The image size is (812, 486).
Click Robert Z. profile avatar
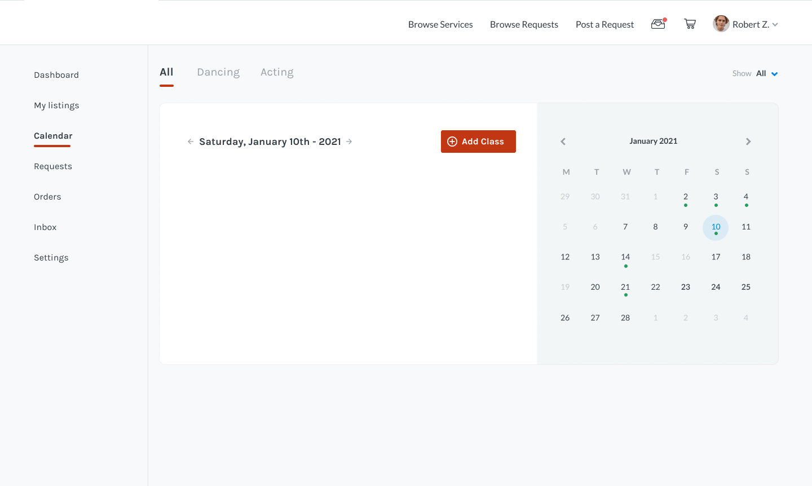tap(721, 24)
